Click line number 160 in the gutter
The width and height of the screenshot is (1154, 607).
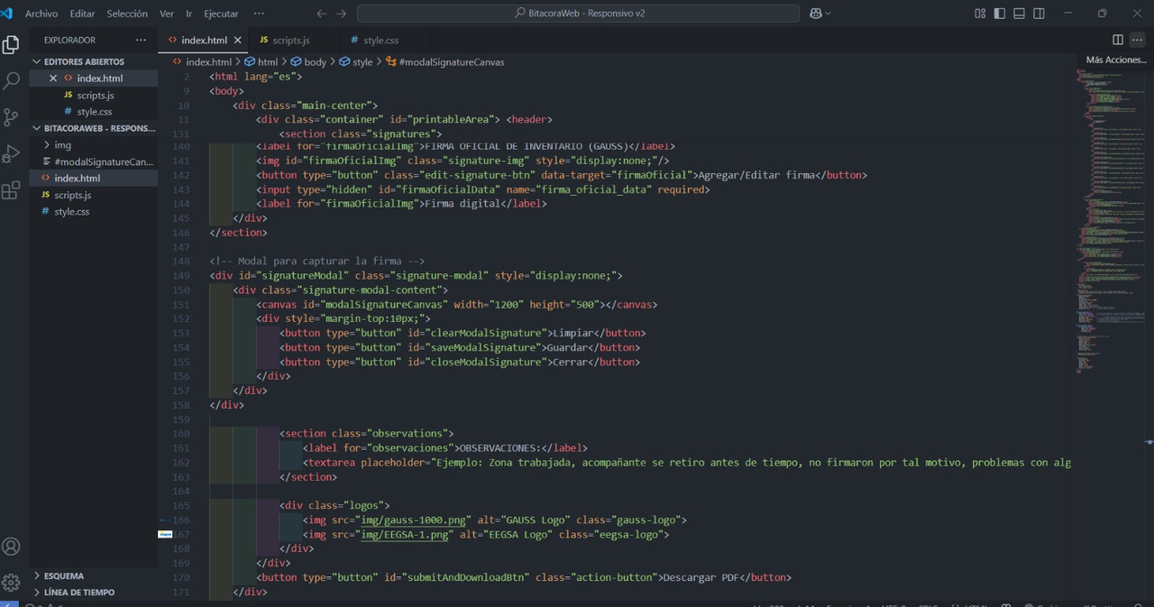[x=180, y=434]
